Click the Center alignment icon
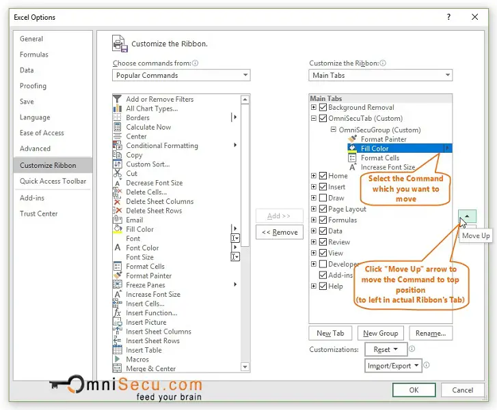Viewport: 497px width, 410px height. [x=118, y=136]
